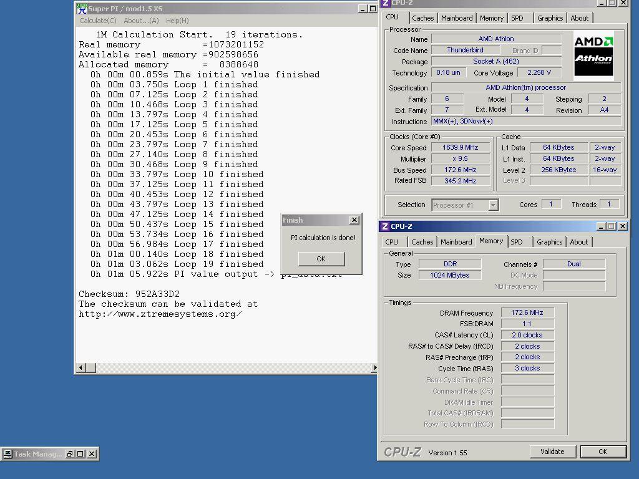Click the CPU-Z logo icon in Memory window title bar
639x479 pixels.
(384, 226)
